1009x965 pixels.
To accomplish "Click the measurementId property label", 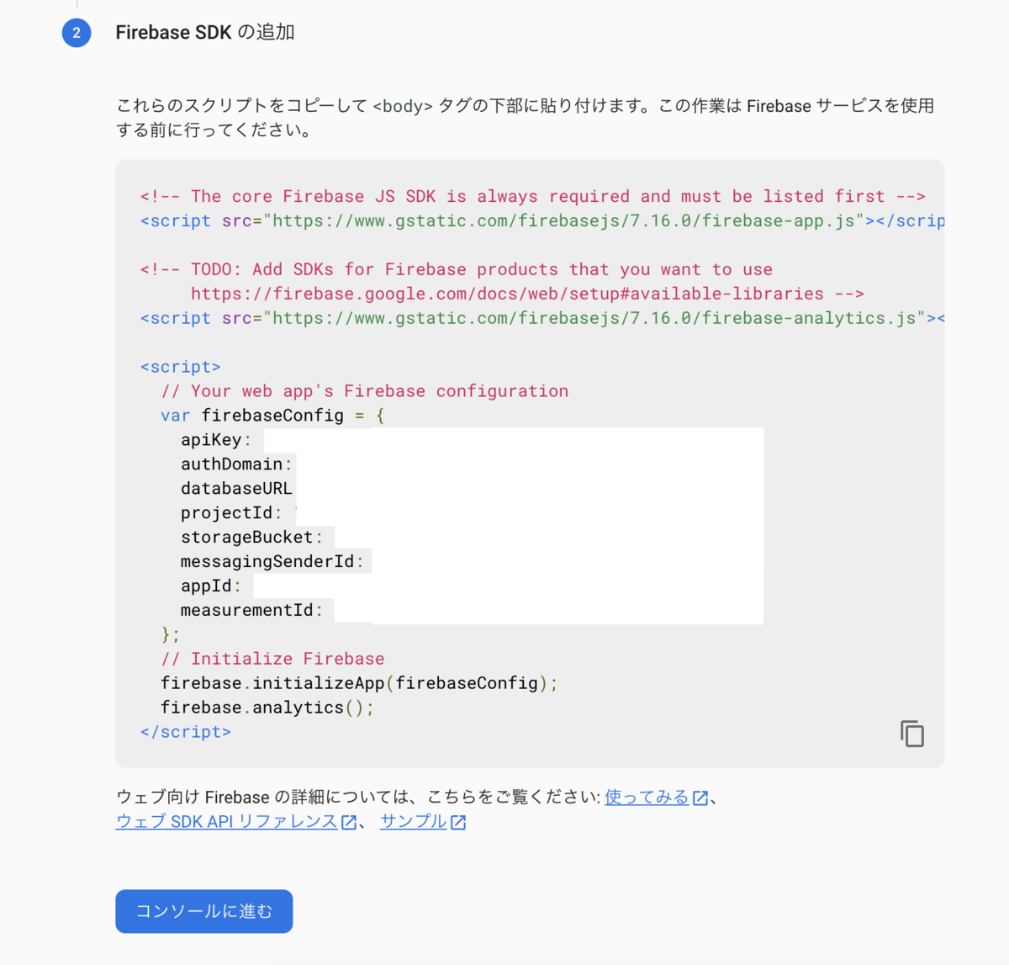I will 251,611.
